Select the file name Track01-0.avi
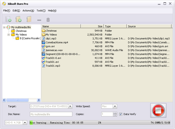Screen dimensions: 175x129 pyautogui.click(x=53, y=58)
